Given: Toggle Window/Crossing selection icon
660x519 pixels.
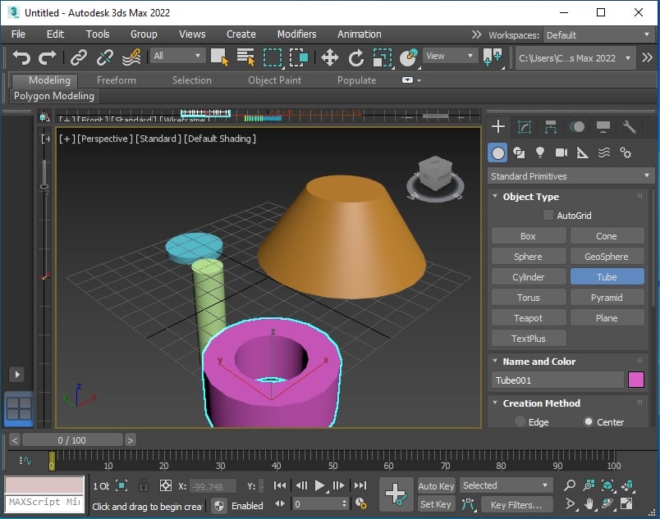Looking at the screenshot, I should (299, 57).
